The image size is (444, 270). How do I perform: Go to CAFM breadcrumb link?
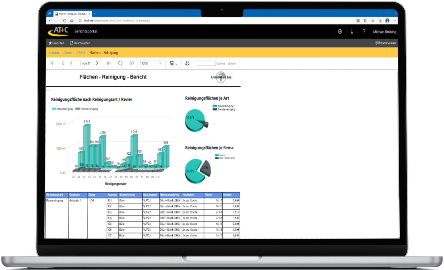[x=80, y=53]
